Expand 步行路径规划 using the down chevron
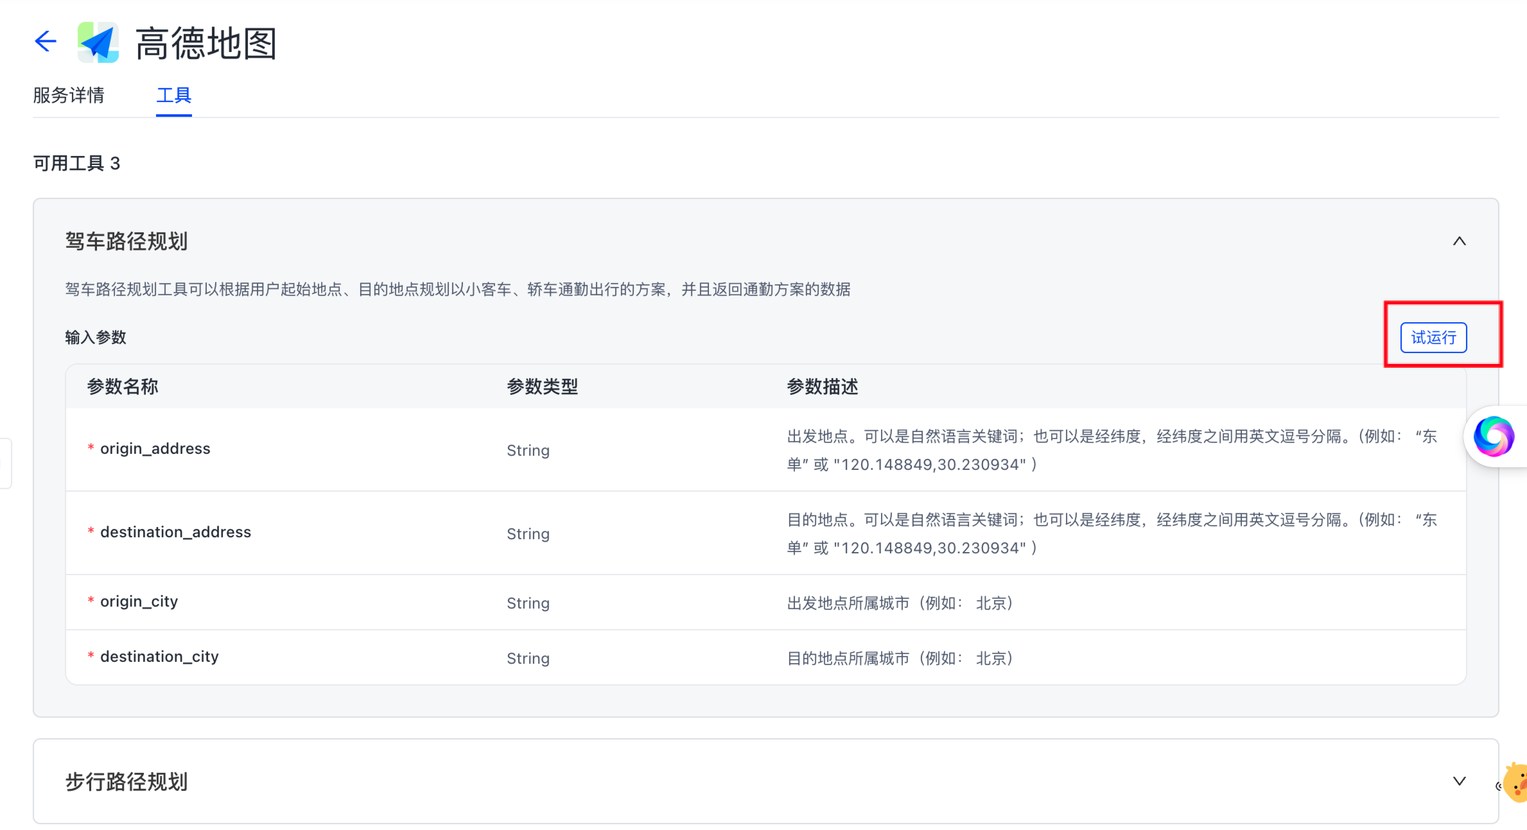 [1459, 781]
